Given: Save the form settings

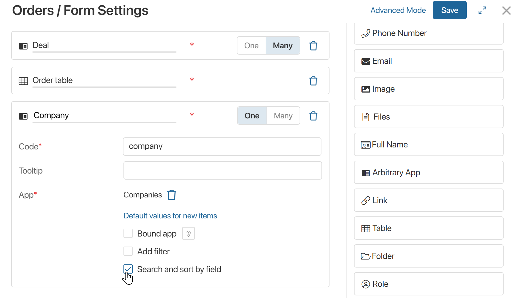Looking at the screenshot, I should coord(449,10).
